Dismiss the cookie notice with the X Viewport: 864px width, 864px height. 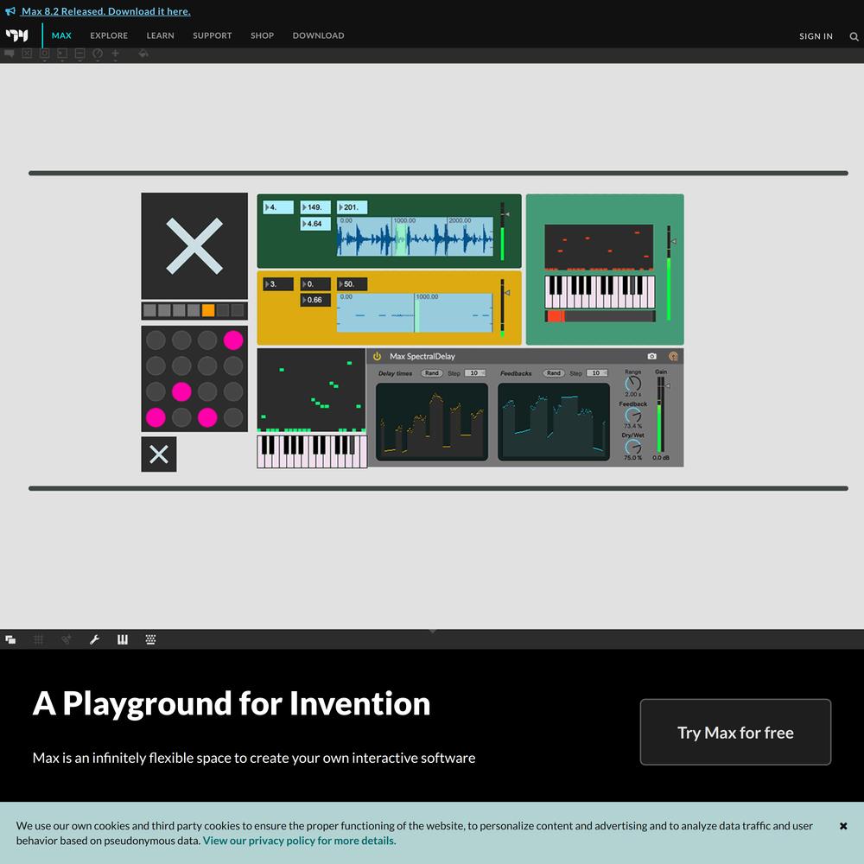843,826
